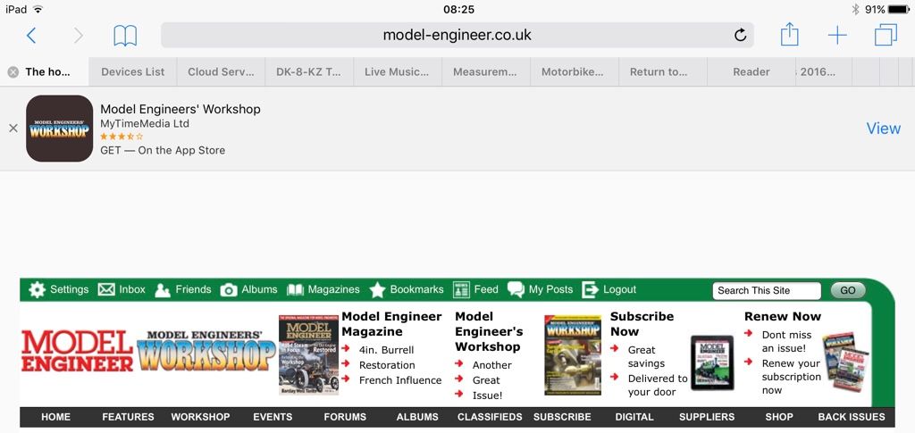Image resolution: width=915 pixels, height=433 pixels.
Task: Tap View in the app banner
Action: 883,129
